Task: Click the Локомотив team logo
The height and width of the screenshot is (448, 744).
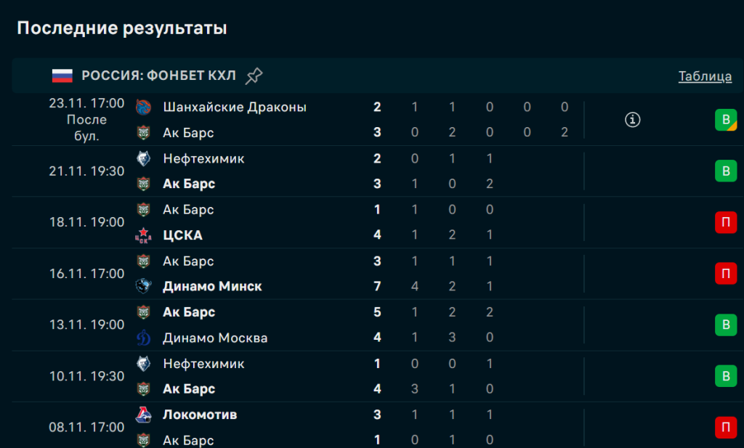Action: click(143, 415)
